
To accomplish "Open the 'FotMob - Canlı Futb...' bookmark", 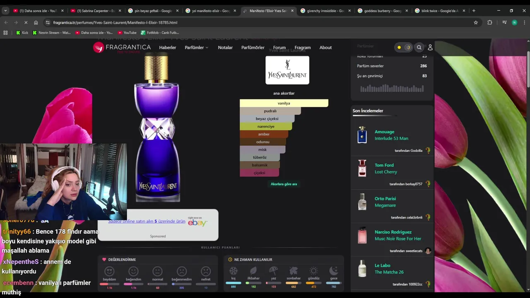I will [x=159, y=32].
